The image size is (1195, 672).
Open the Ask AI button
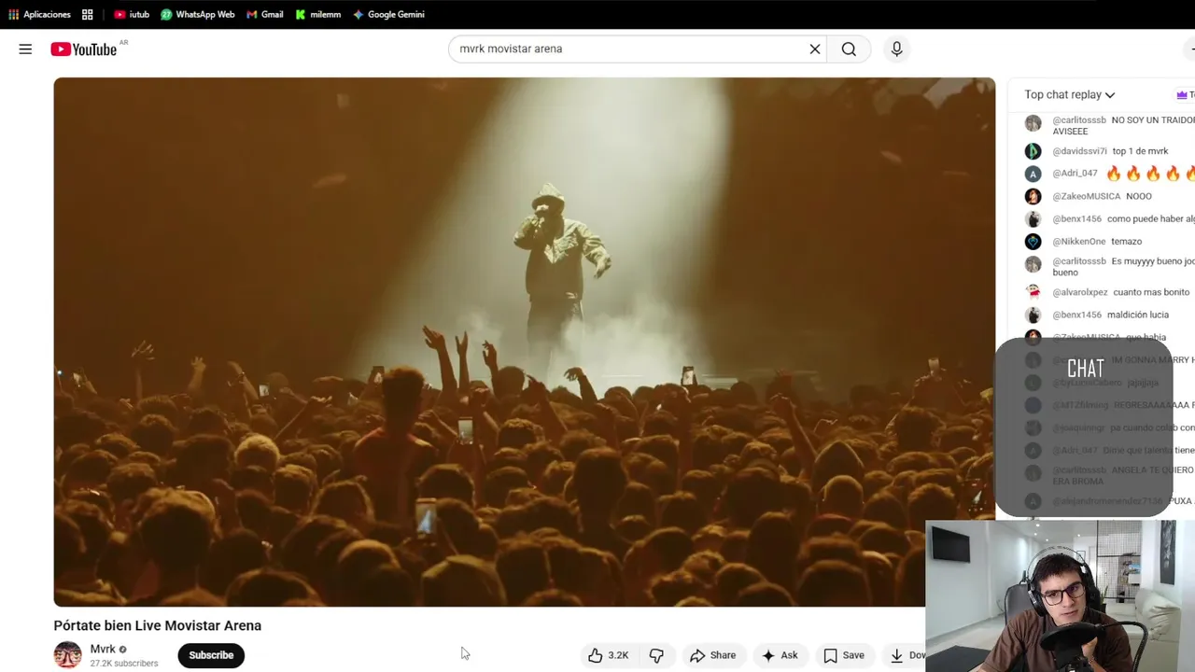780,655
